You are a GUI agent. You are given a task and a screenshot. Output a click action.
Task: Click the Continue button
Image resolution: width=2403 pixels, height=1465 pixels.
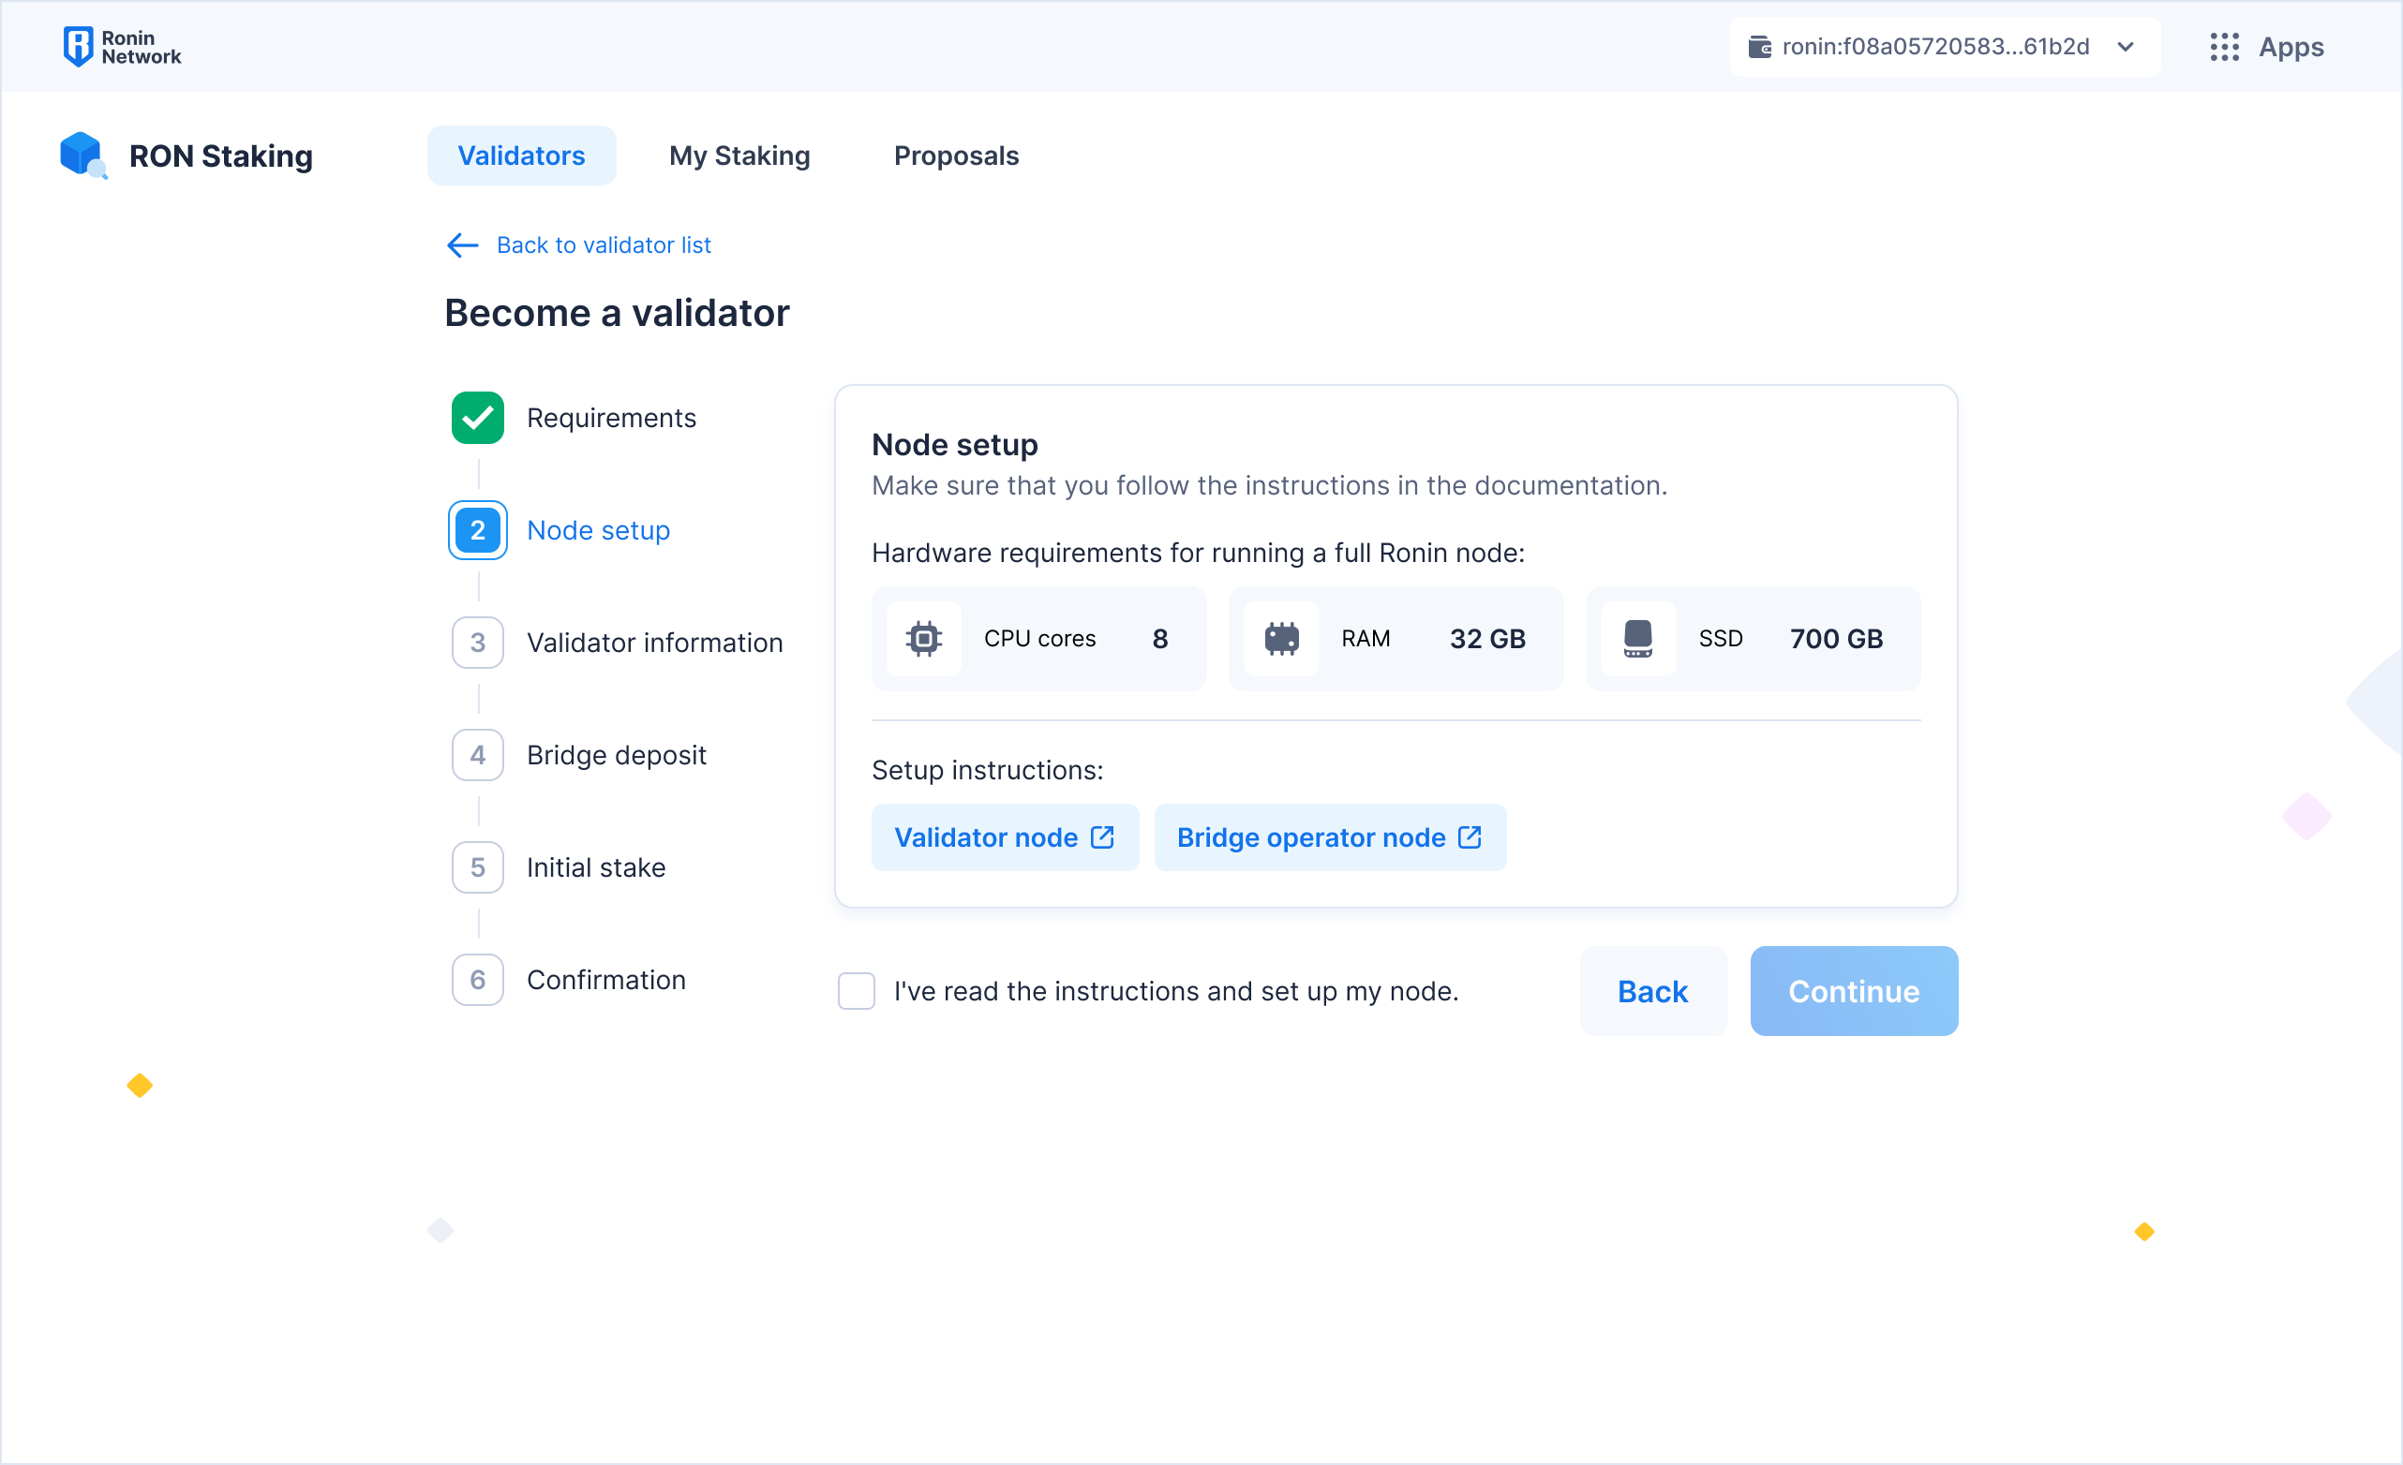[1854, 991]
